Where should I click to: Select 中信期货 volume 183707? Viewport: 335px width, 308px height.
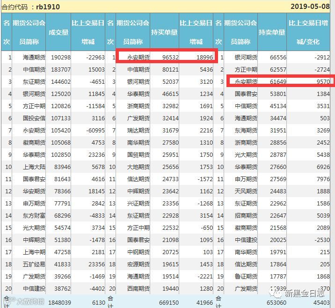[61, 69]
